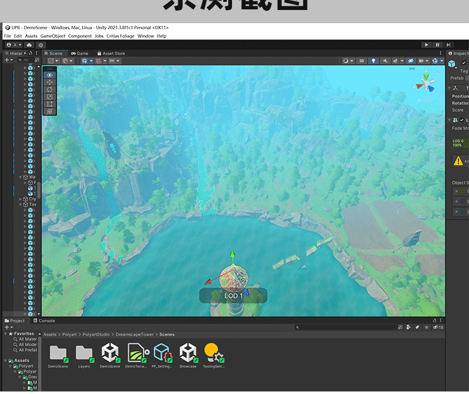Click the warning icon in Inspector
This screenshot has height=394, width=469.
tap(458, 161)
